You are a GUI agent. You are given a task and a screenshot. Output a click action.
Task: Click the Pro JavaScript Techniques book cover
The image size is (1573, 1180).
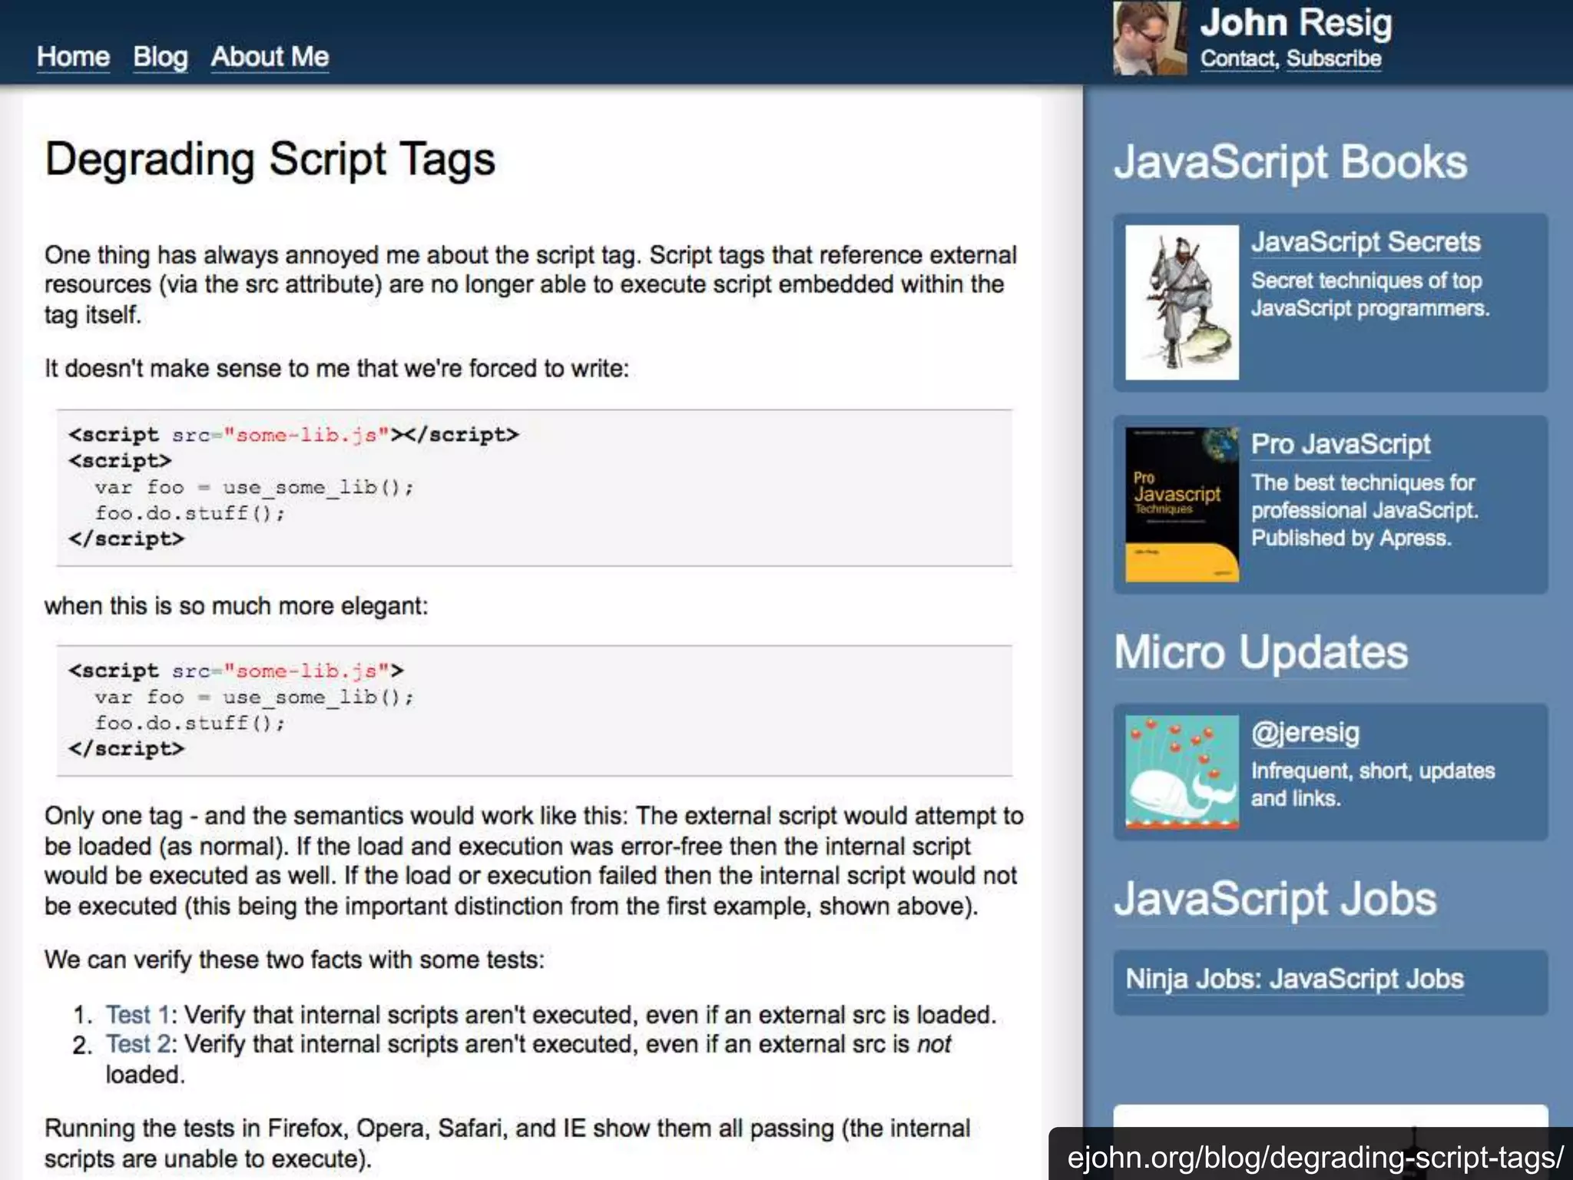[x=1182, y=505]
